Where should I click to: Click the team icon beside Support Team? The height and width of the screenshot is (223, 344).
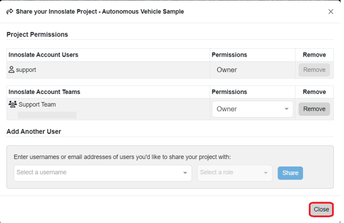point(12,104)
